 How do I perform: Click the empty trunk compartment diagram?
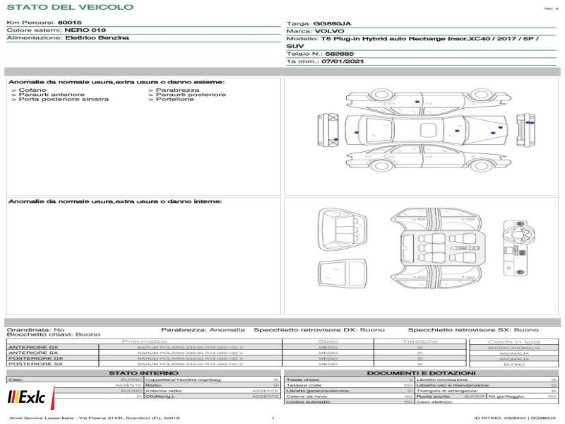point(343,273)
